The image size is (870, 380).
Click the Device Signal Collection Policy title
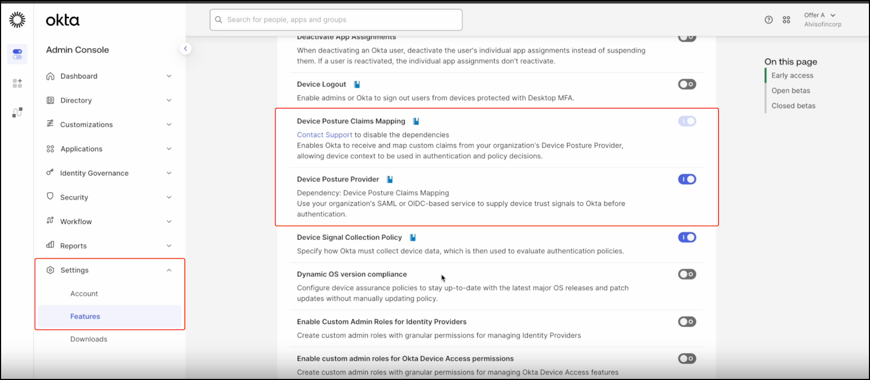[x=349, y=237]
